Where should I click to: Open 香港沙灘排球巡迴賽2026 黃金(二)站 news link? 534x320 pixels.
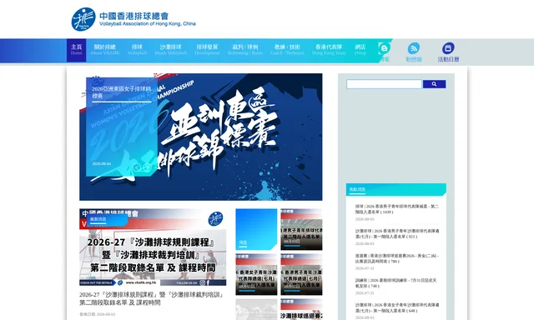397,258
